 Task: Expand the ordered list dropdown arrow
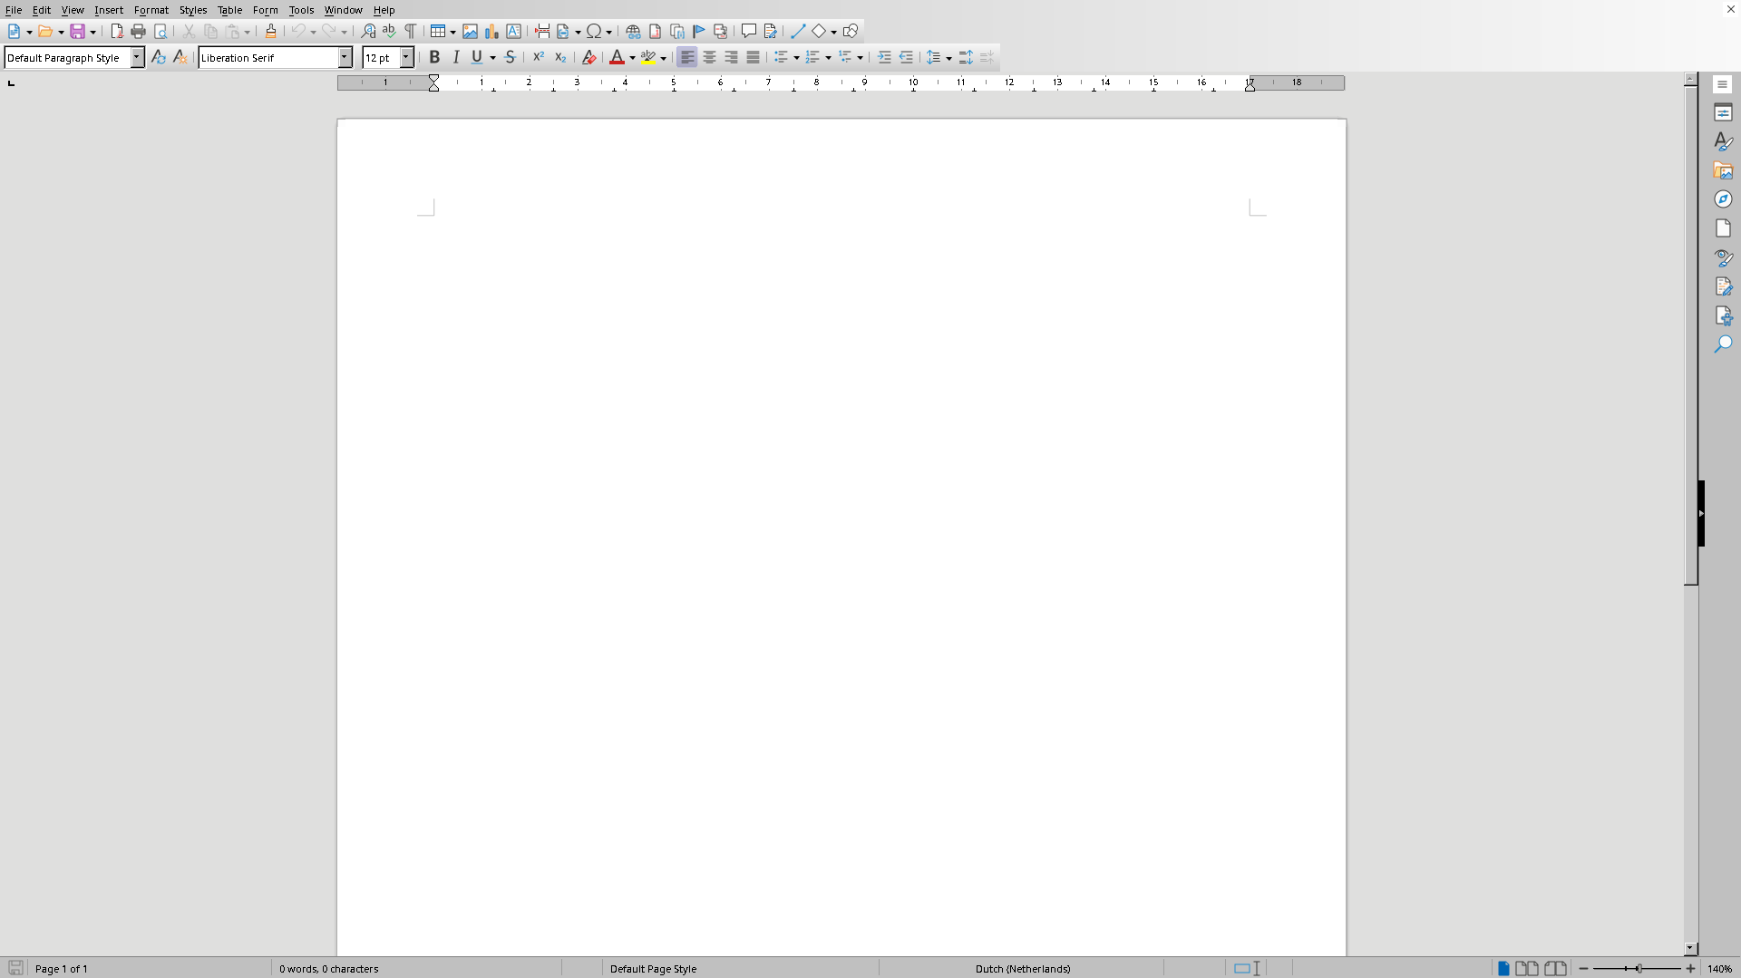[829, 58]
